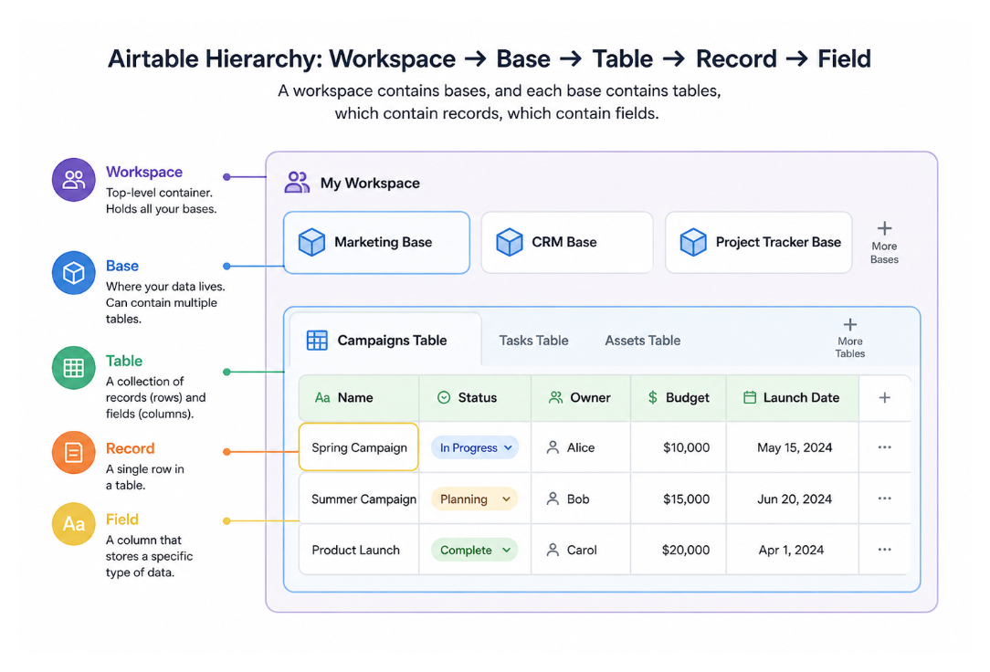This screenshot has width=990, height=672.
Task: Select the Apr 1, 2024 date cell
Action: click(793, 551)
